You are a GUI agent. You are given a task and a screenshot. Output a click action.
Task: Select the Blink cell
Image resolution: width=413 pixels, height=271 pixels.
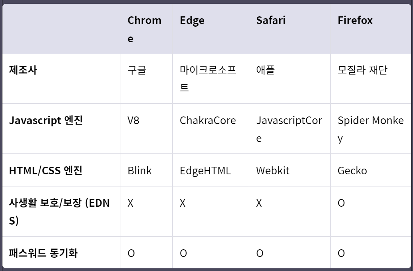point(139,171)
